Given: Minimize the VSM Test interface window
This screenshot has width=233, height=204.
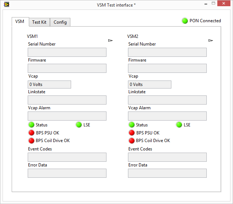Looking at the screenshot, I should click(x=206, y=4).
